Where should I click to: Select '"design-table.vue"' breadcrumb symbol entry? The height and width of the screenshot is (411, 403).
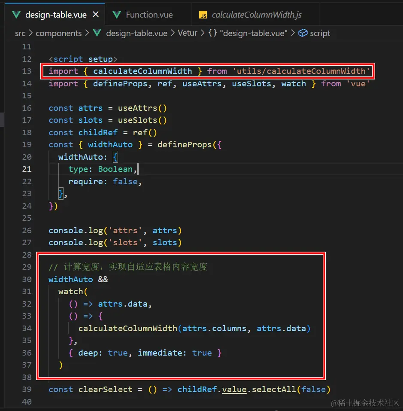pyautogui.click(x=254, y=33)
